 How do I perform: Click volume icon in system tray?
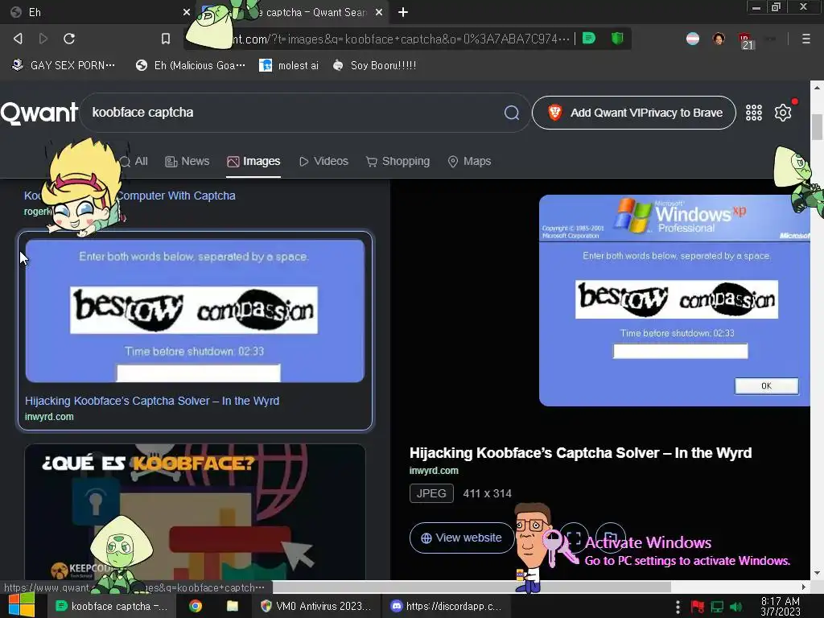pos(737,607)
